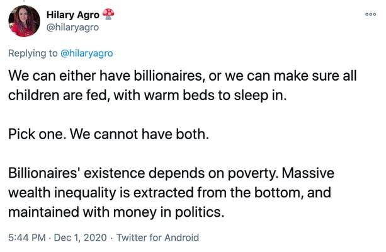Open the 5:44 PM timestamp

(27, 238)
